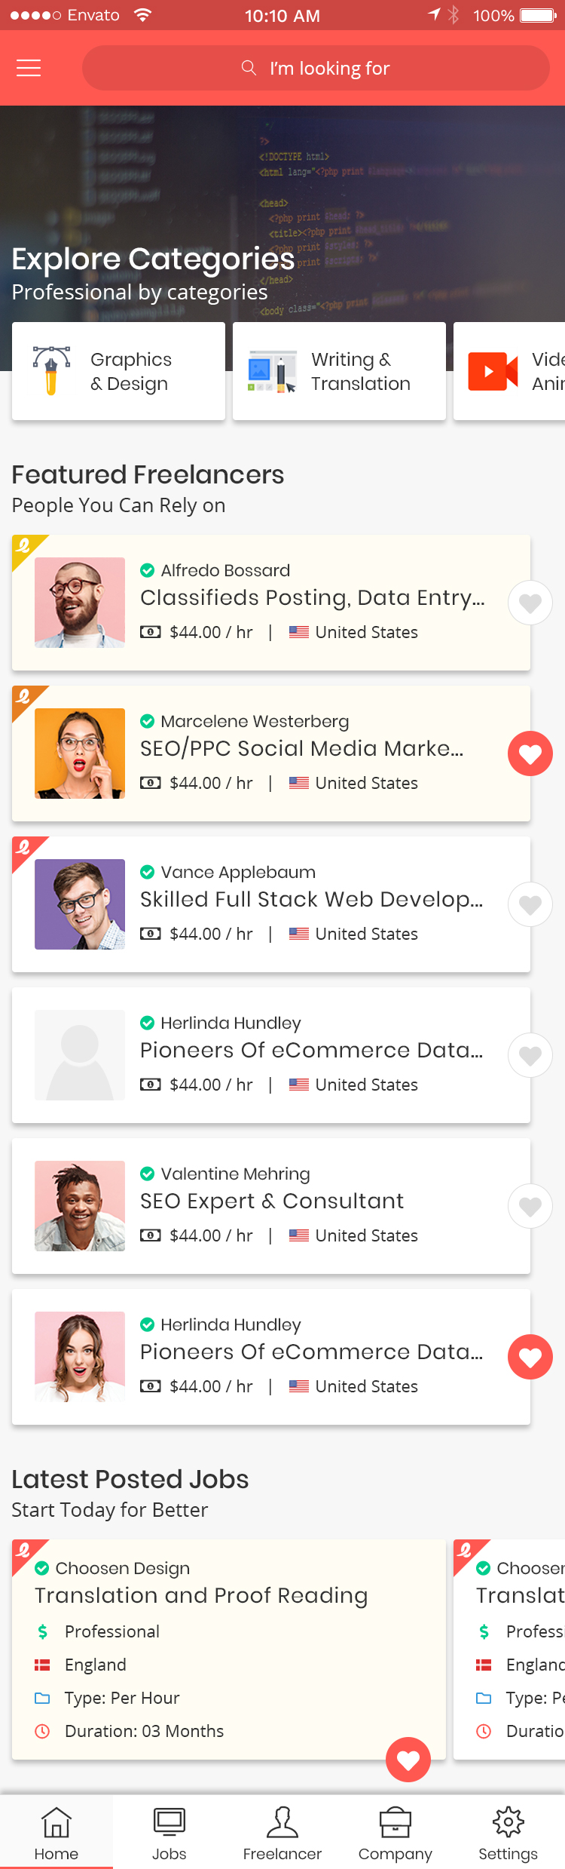Screen dimensions: 565x1869
Task: Tap the search magnifier icon
Action: tap(249, 68)
